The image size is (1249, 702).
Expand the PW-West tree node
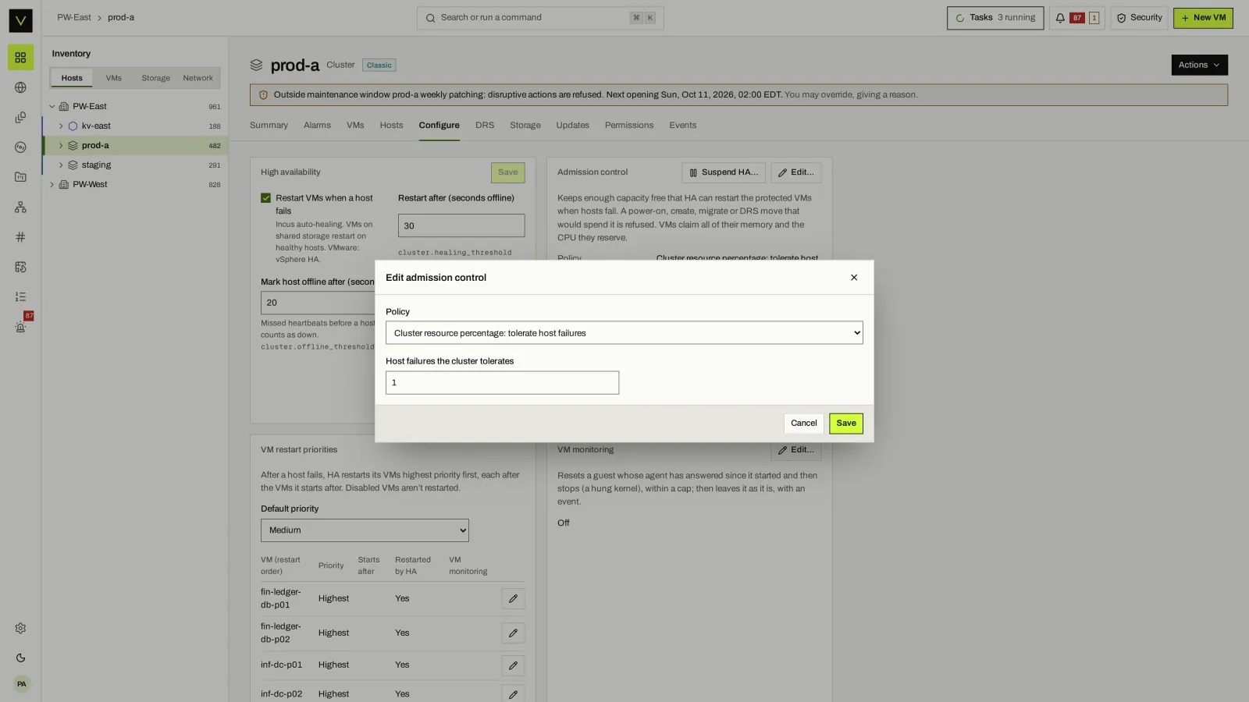[x=52, y=185]
